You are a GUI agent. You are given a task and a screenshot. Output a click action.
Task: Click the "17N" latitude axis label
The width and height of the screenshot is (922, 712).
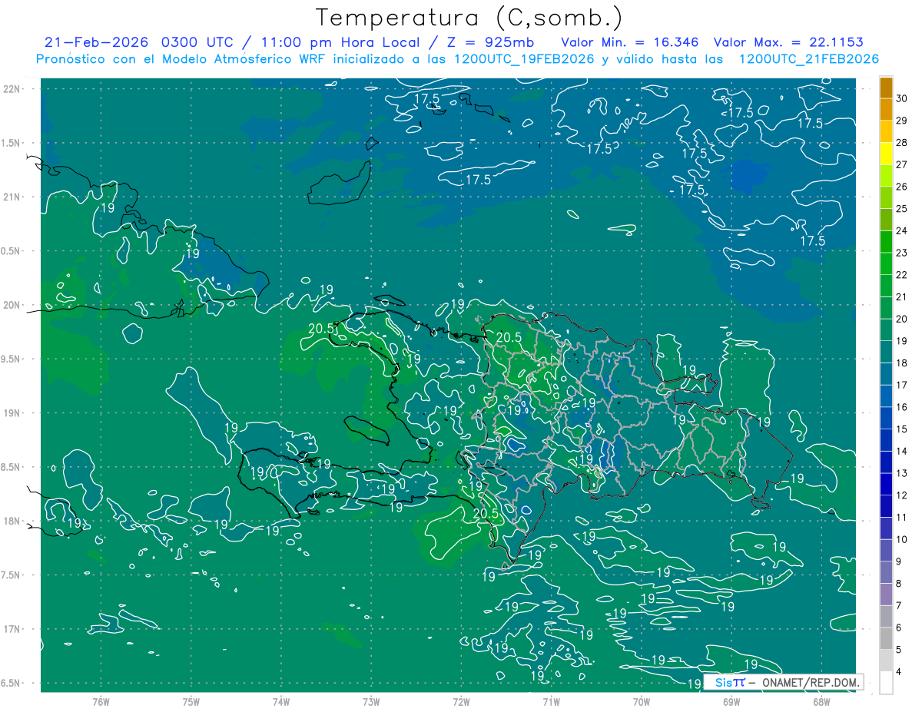coord(12,629)
